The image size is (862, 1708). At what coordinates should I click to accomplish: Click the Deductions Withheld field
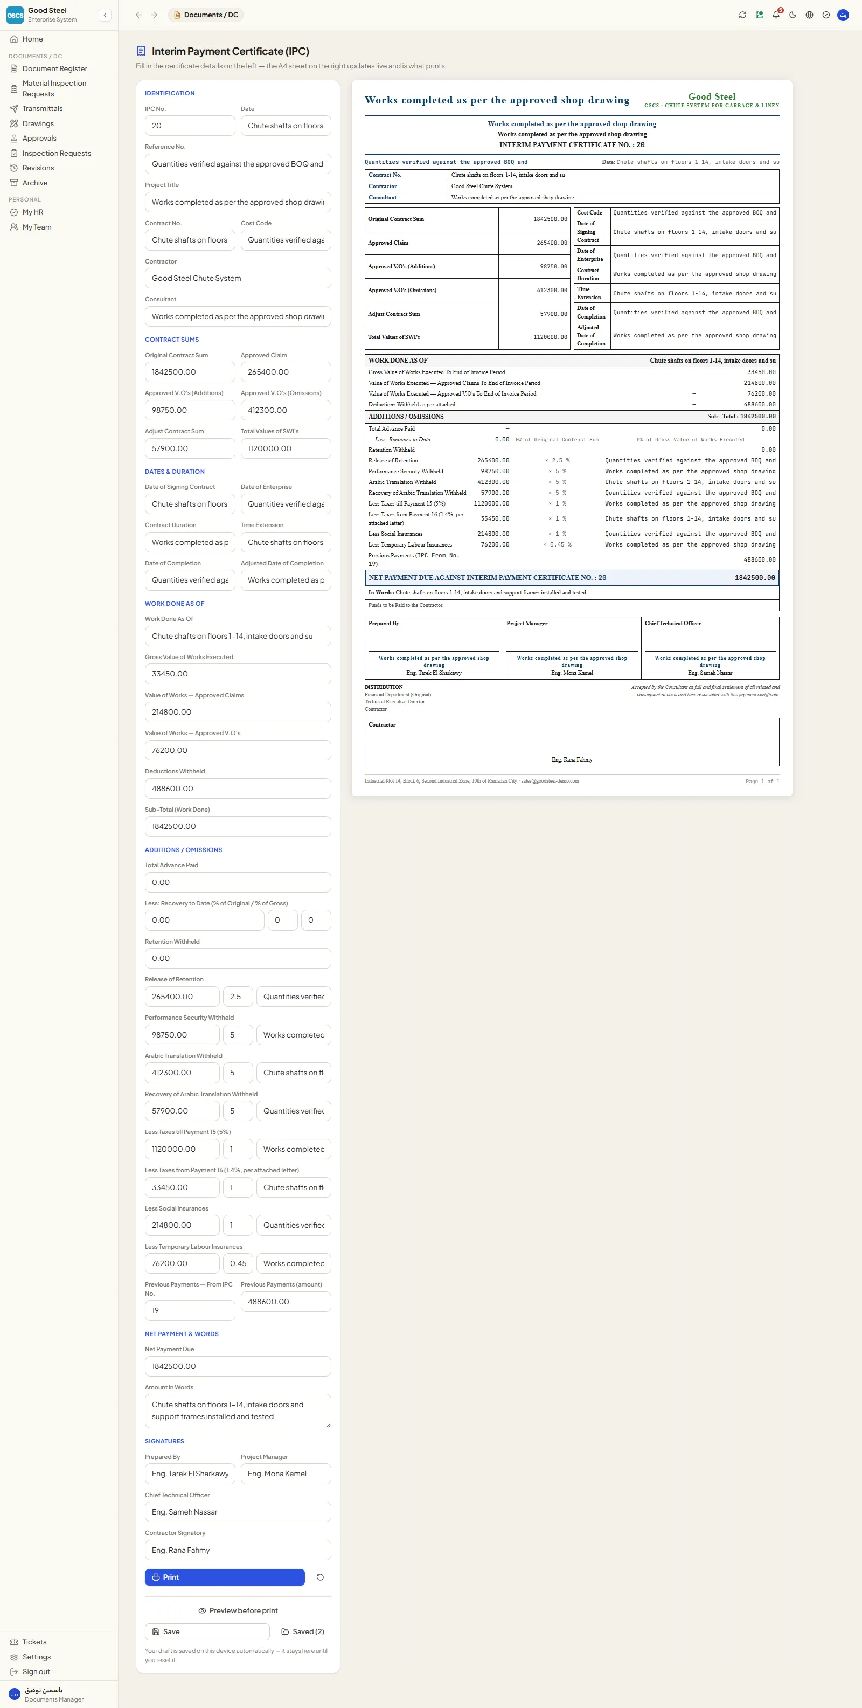click(x=238, y=789)
